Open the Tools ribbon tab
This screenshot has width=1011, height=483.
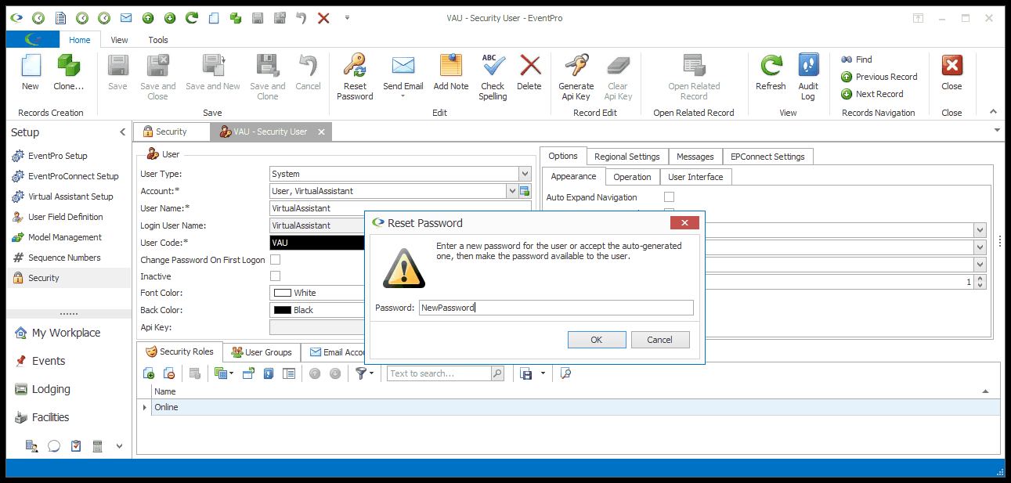[x=158, y=40]
